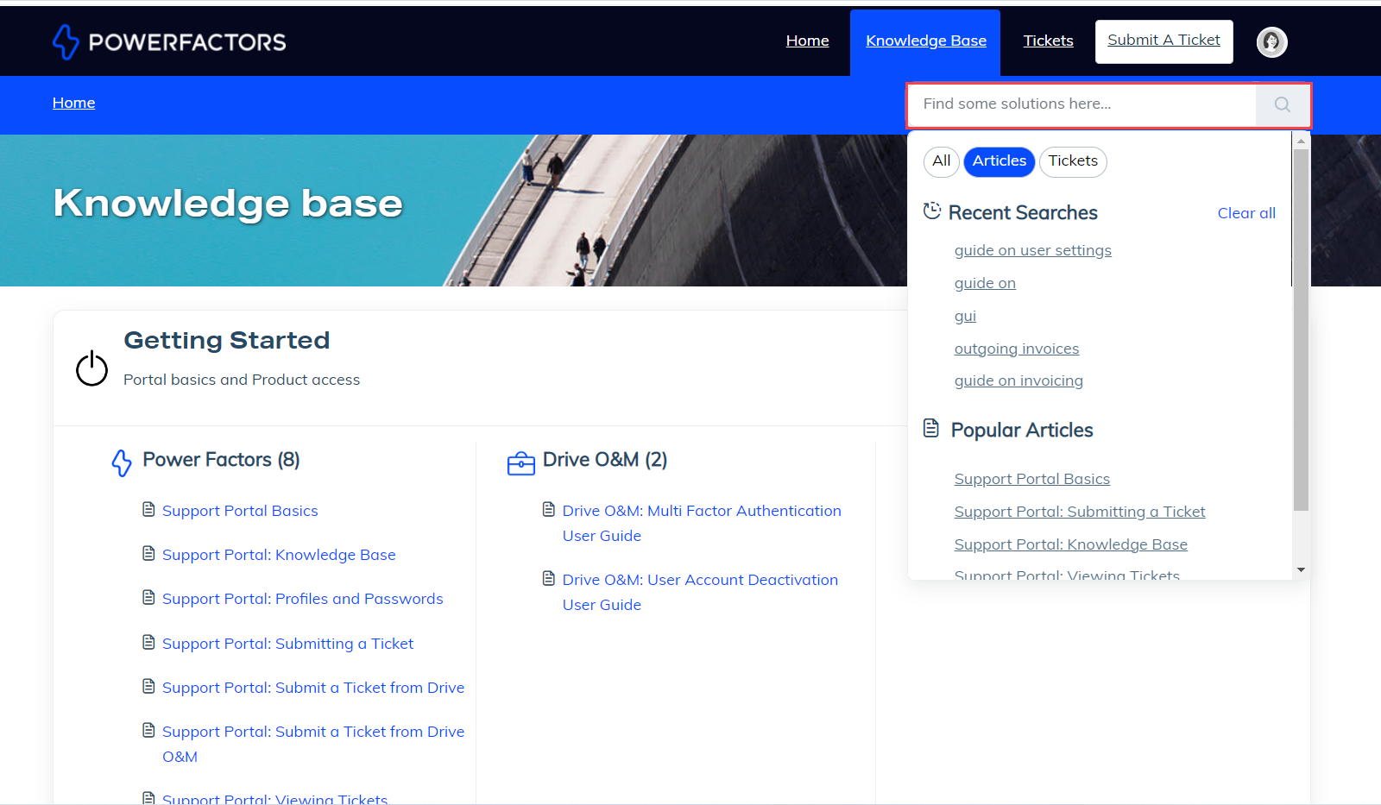Click Submit A Ticket button
The width and height of the screenshot is (1381, 805).
pyautogui.click(x=1163, y=41)
